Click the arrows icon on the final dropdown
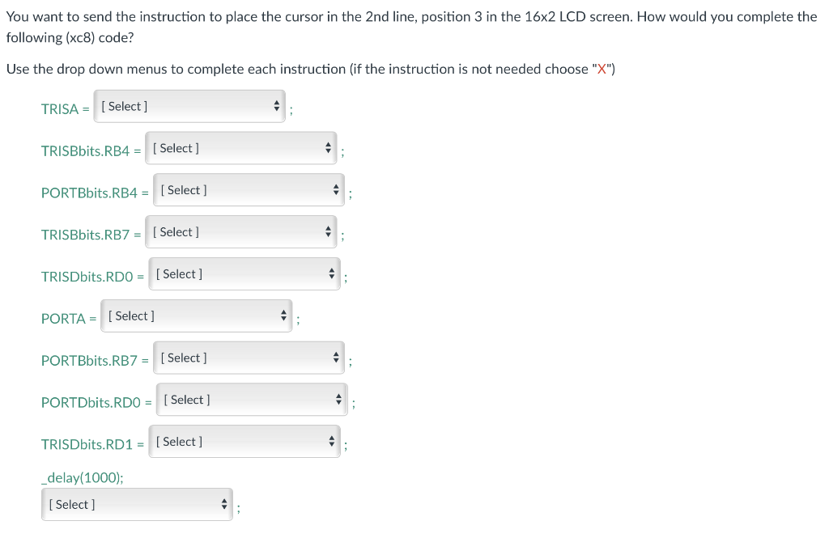 coord(224,504)
